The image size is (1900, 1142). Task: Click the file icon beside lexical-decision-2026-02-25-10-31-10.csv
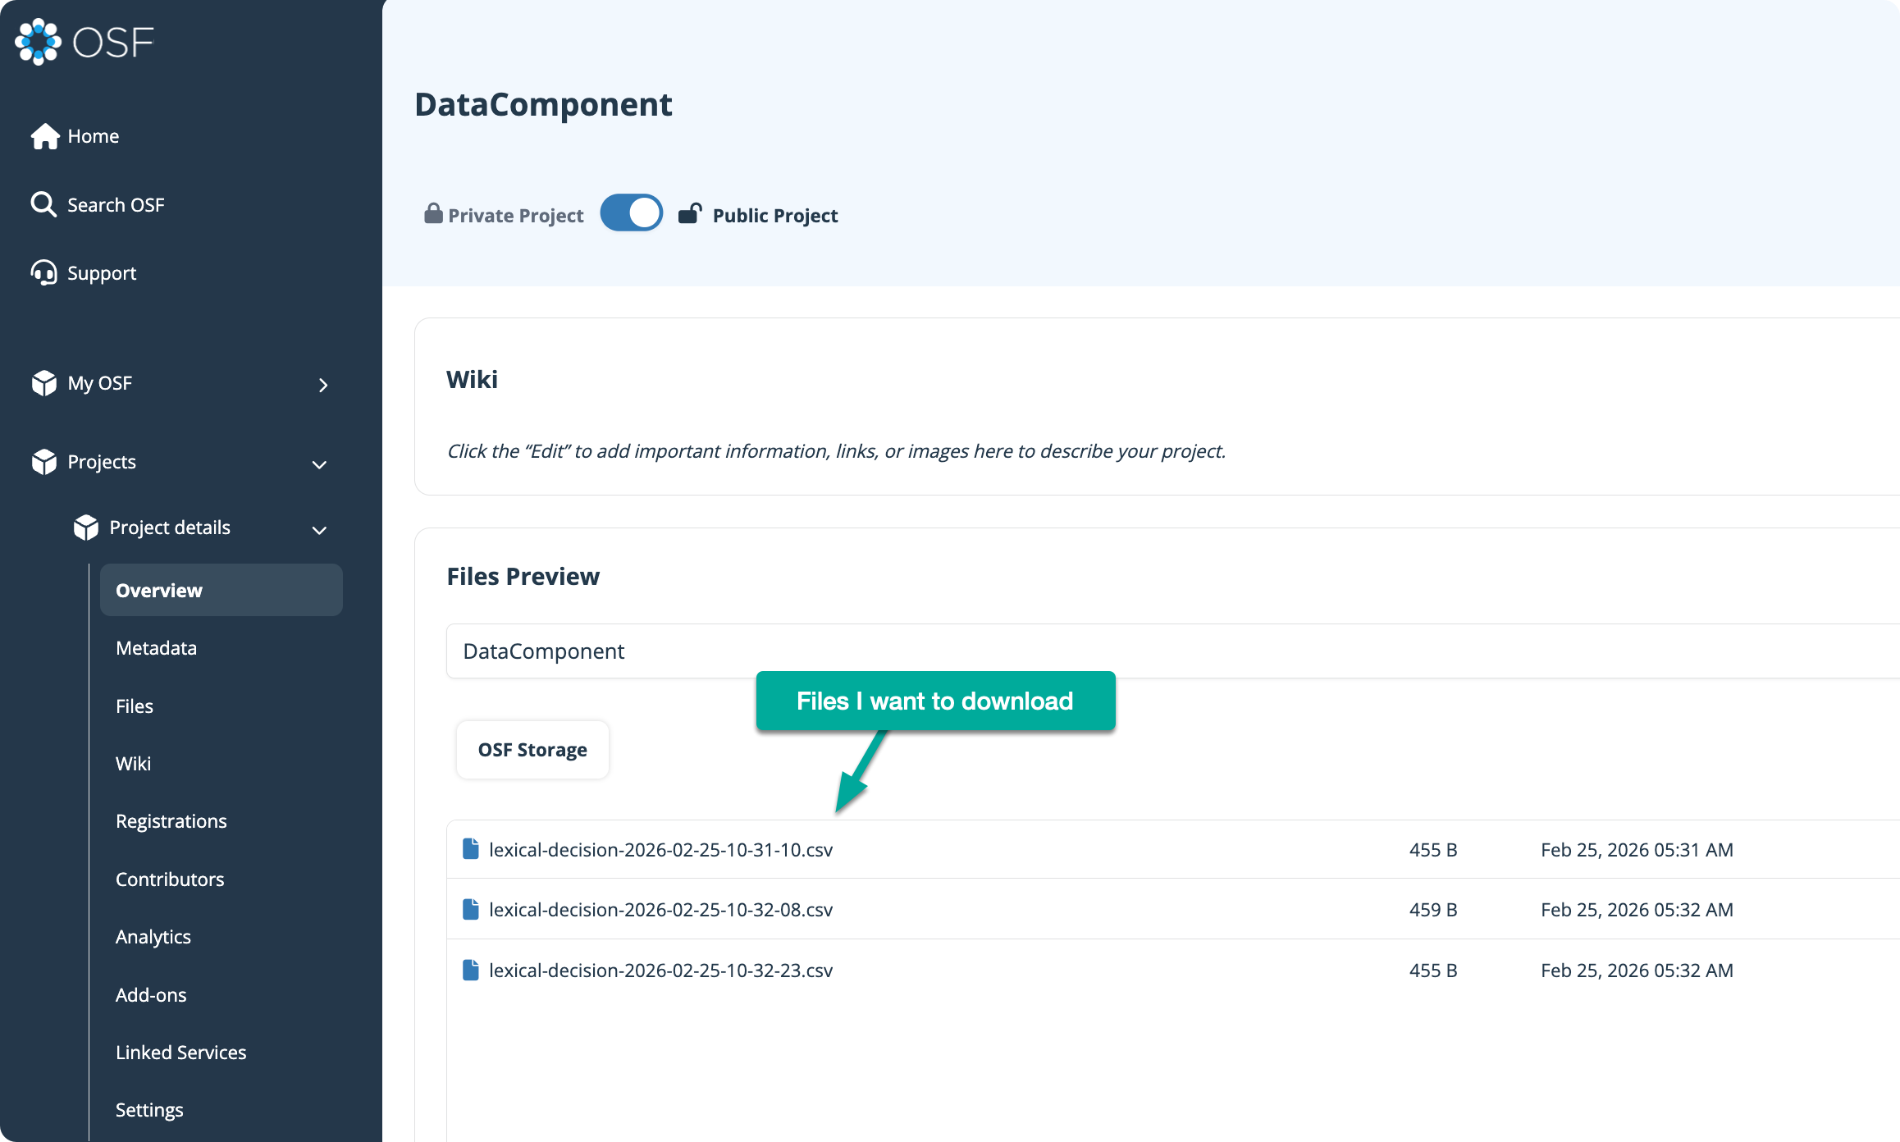tap(471, 849)
